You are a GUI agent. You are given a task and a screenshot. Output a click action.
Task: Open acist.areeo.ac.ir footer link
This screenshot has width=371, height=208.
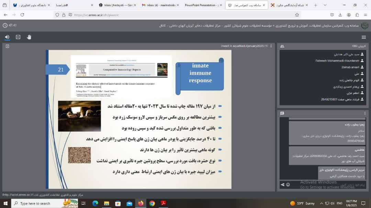click(18, 195)
